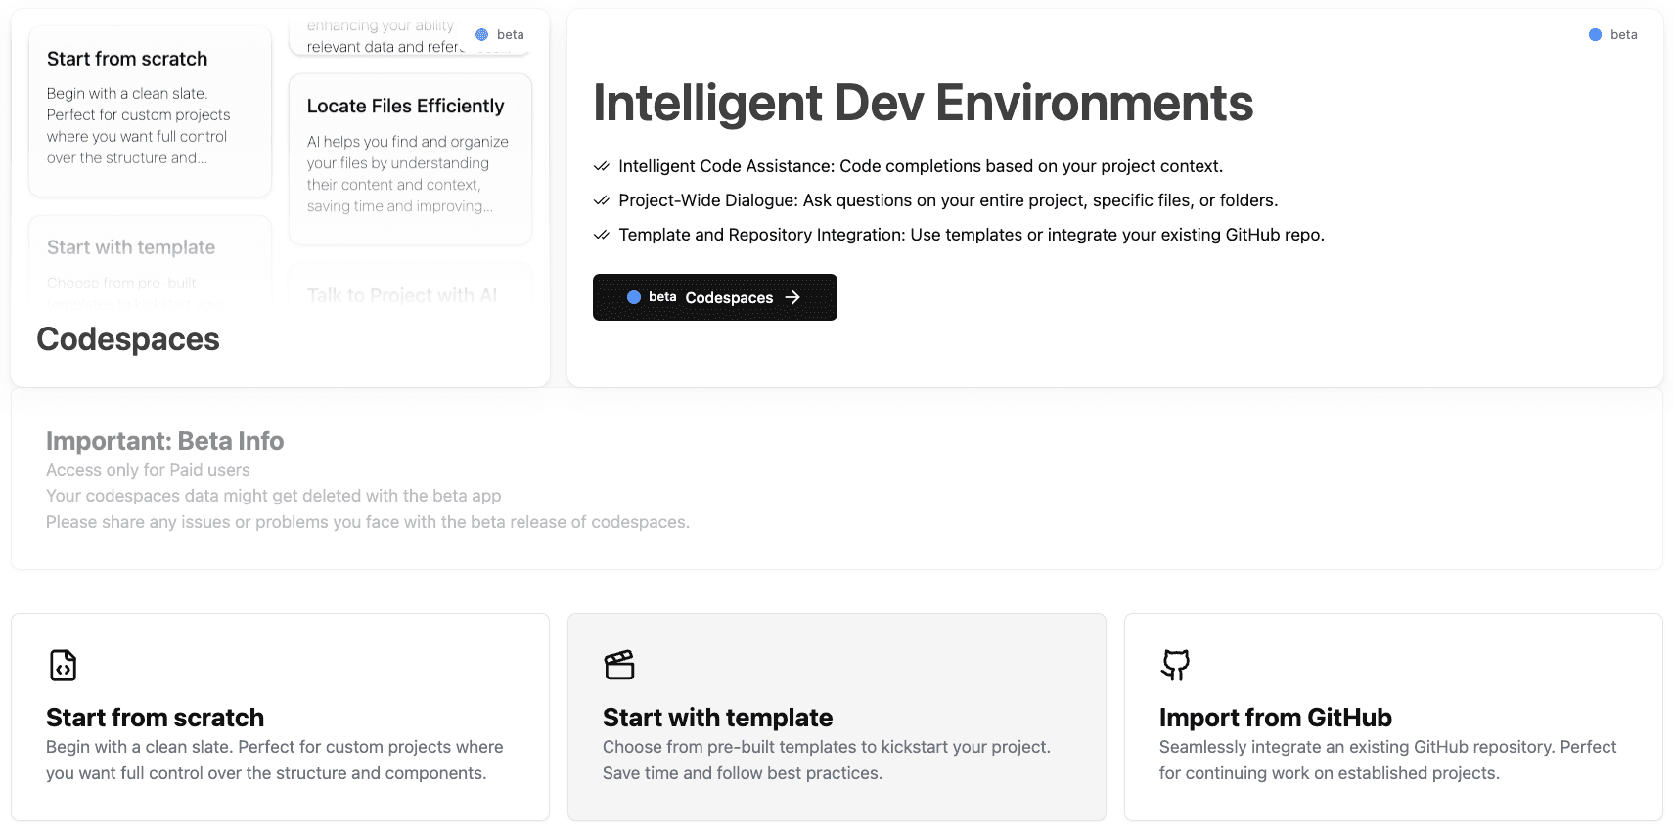Click the small Start from scratch preview card

click(150, 111)
